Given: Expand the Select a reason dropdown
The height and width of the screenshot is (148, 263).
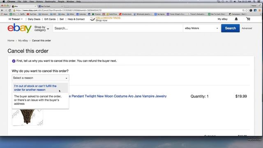Looking at the screenshot, I should [x=40, y=78].
